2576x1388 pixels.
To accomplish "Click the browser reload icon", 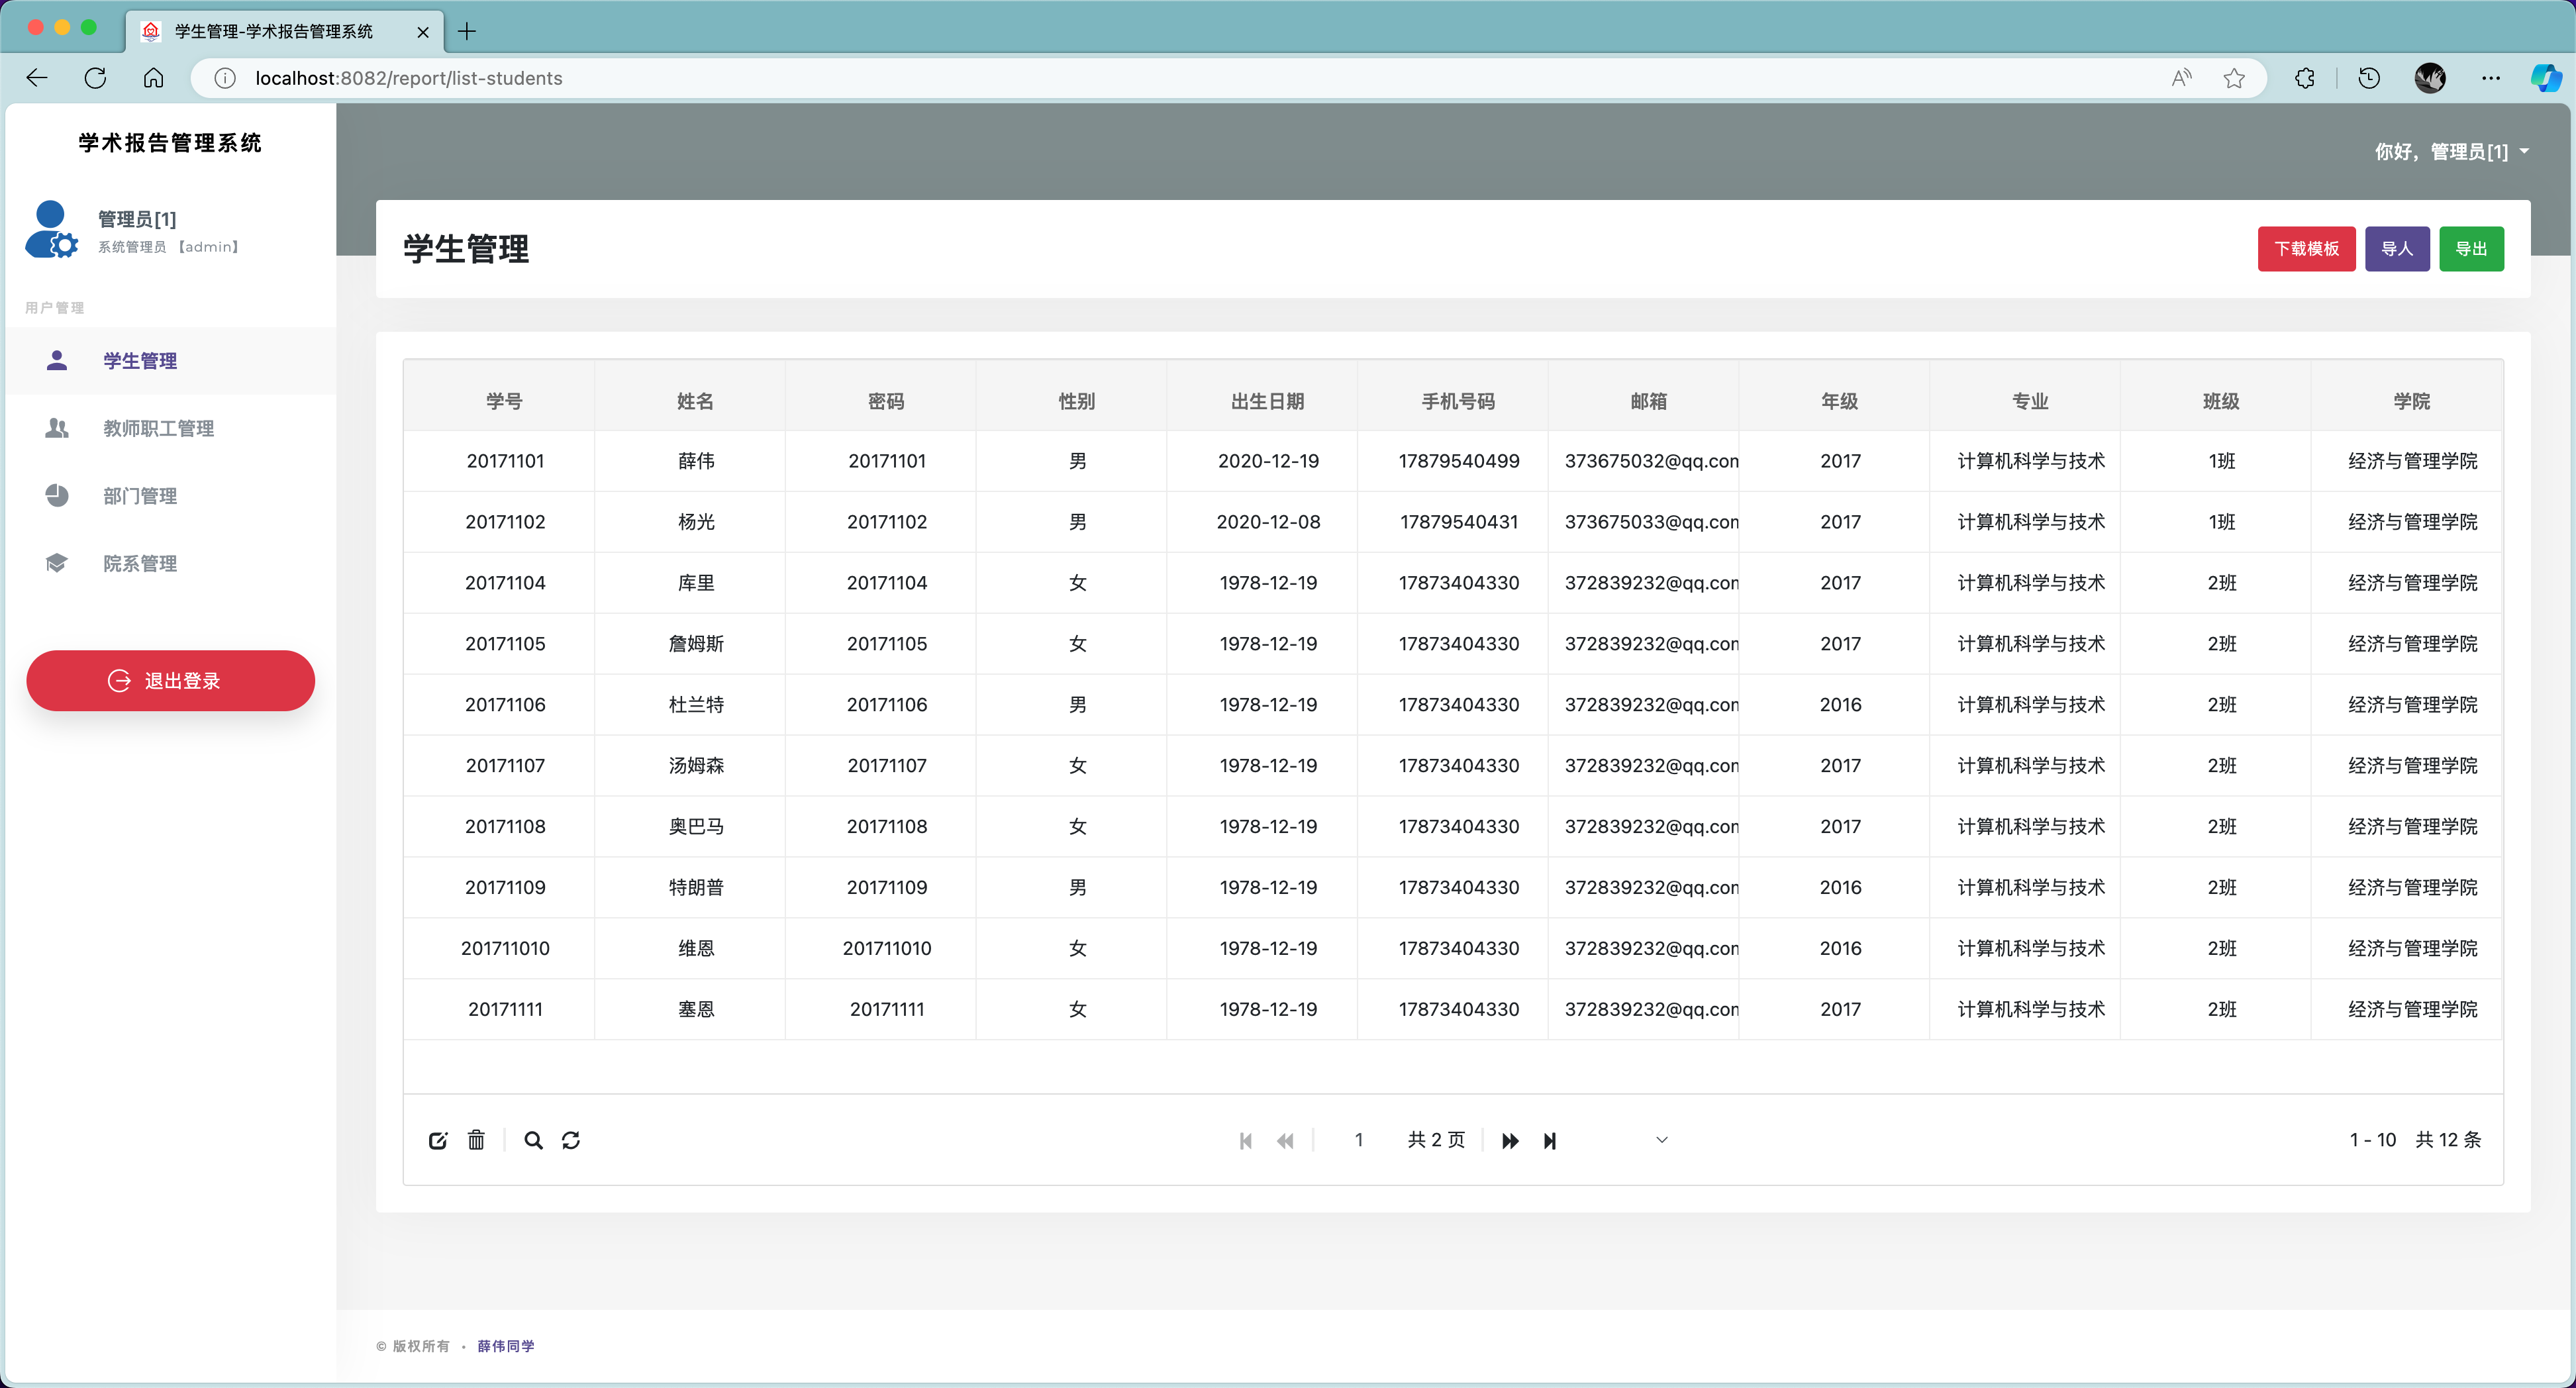I will tap(95, 78).
